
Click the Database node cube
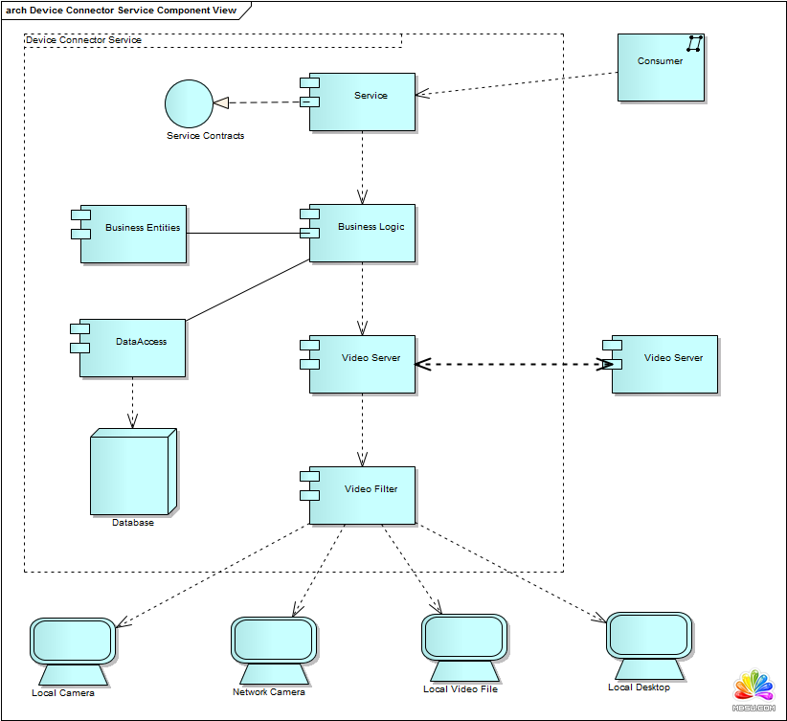coord(132,473)
